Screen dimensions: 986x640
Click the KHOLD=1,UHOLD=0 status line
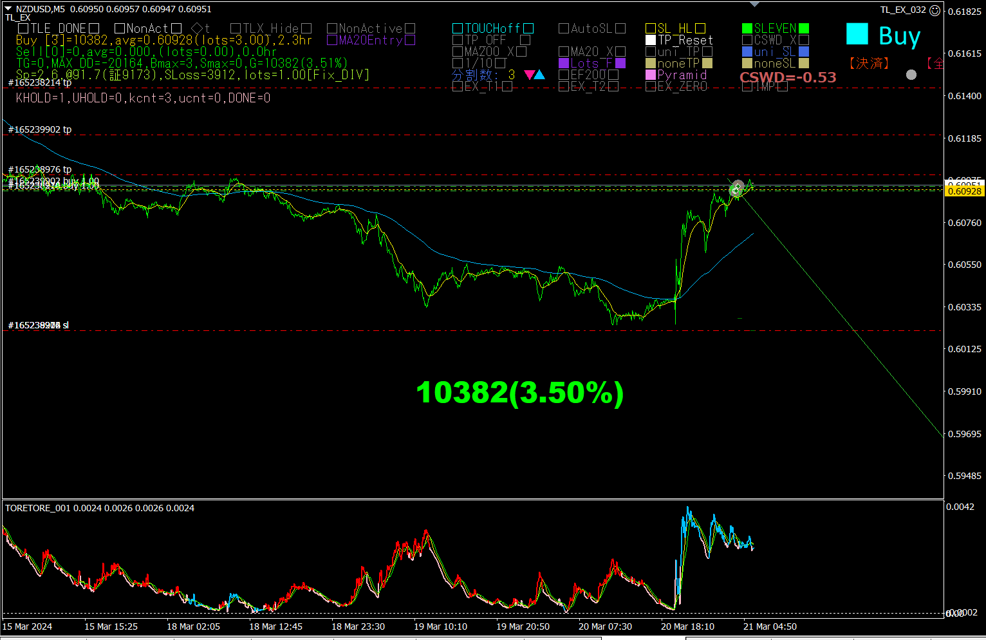143,98
